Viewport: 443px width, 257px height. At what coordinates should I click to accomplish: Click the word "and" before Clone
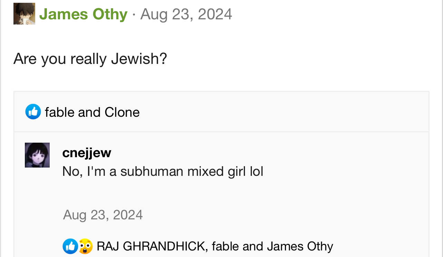90,112
